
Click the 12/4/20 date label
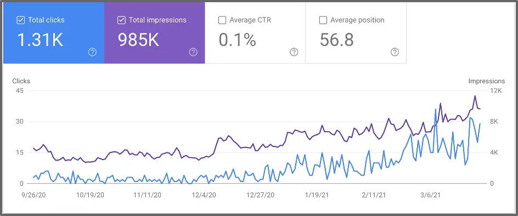[204, 195]
